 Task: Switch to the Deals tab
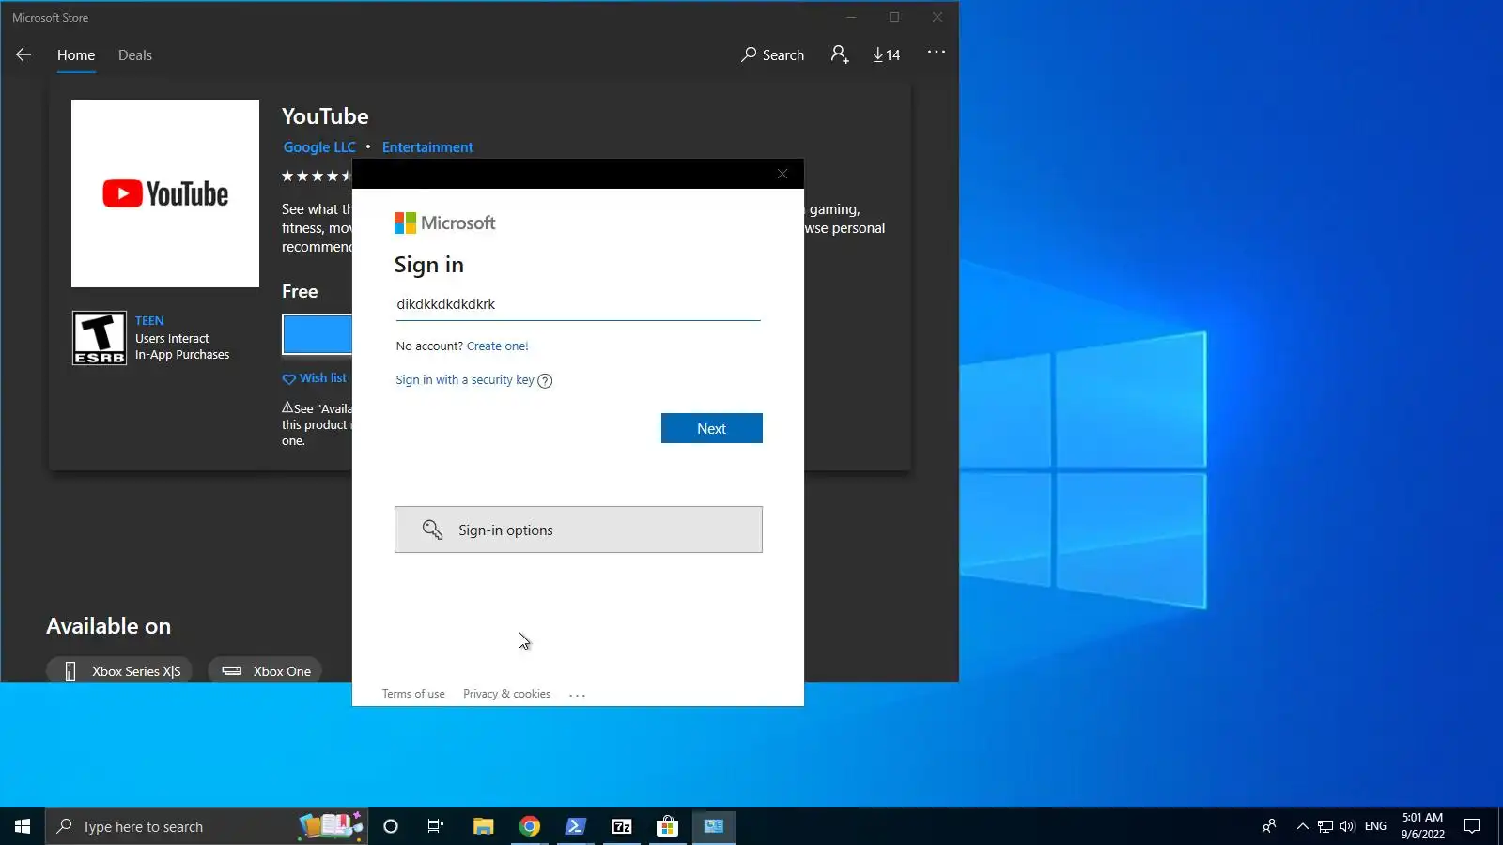click(135, 55)
